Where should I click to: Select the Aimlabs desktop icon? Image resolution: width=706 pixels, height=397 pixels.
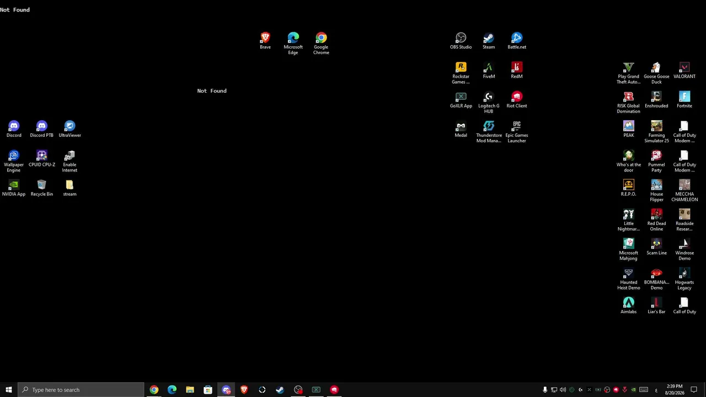coord(628,305)
